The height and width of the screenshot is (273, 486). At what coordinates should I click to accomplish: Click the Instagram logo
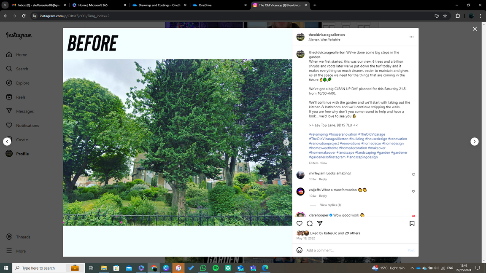pos(19,35)
